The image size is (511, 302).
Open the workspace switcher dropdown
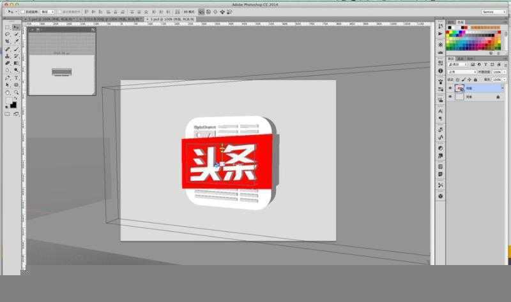(x=494, y=12)
